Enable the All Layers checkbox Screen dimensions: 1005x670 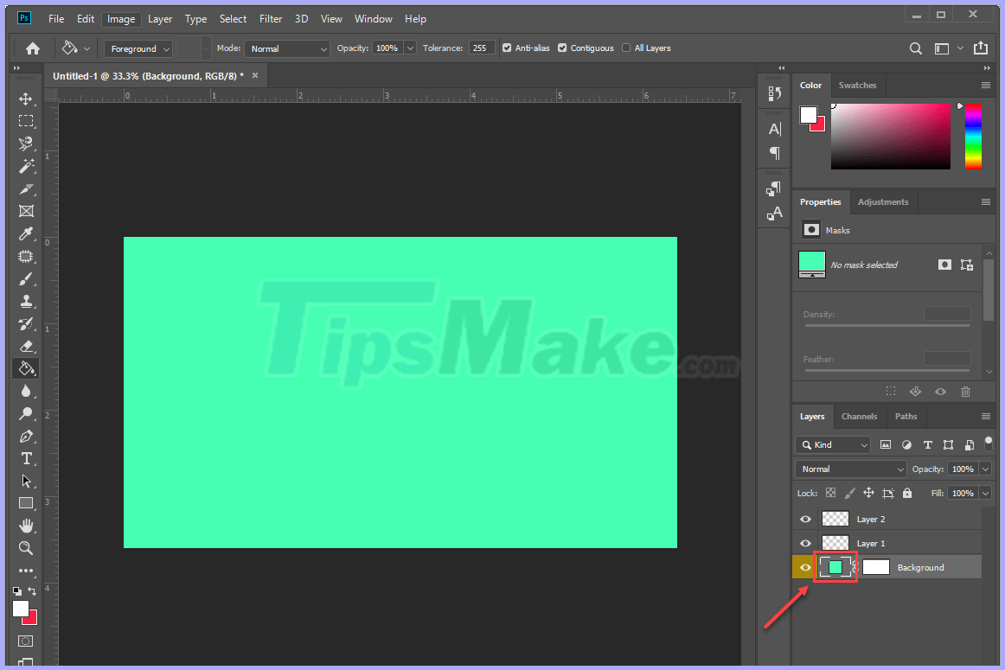[x=626, y=48]
